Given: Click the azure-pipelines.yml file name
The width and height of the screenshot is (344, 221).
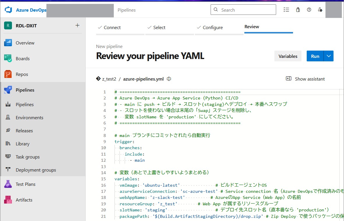Looking at the screenshot, I should click(x=143, y=79).
